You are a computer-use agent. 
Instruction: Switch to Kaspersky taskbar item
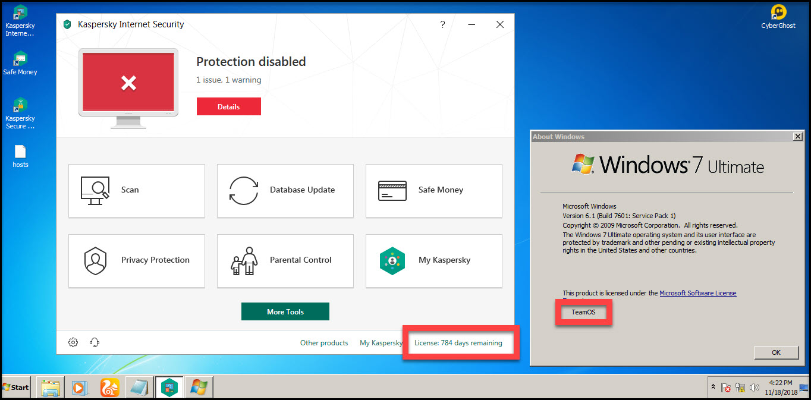pos(169,388)
